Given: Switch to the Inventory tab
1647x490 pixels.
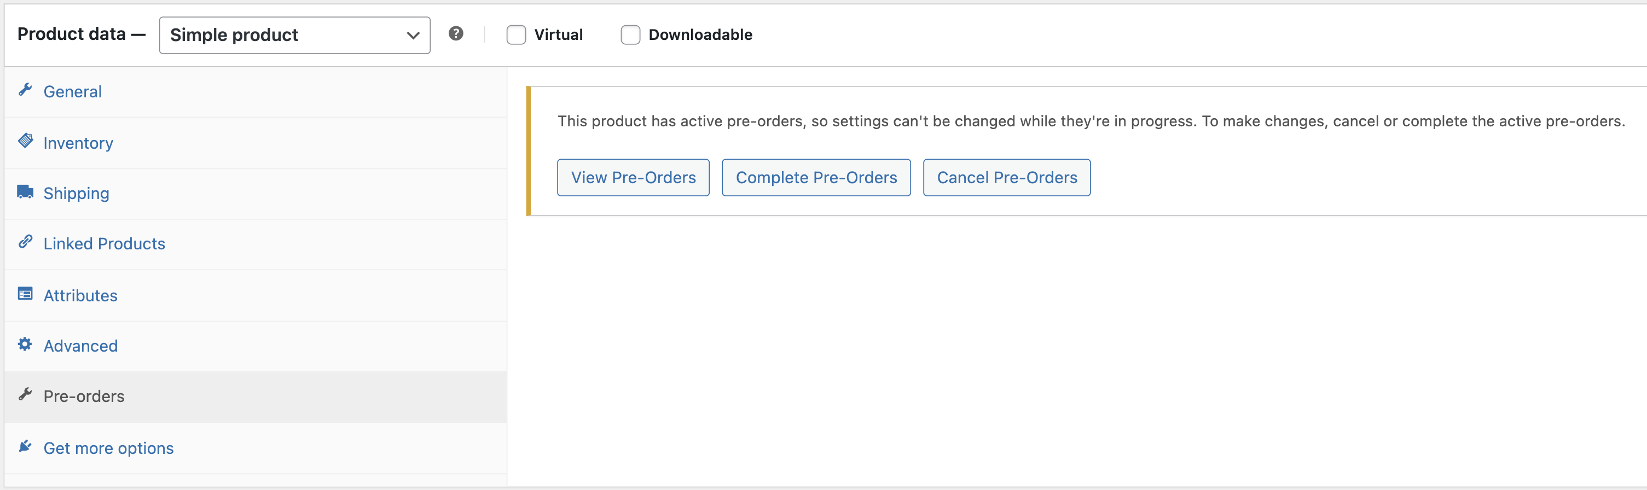Looking at the screenshot, I should point(78,143).
